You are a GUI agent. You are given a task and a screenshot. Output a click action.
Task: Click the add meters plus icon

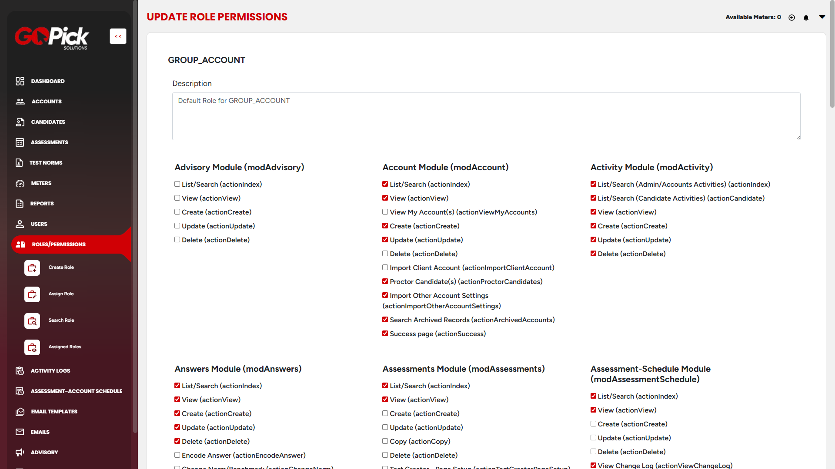click(792, 17)
